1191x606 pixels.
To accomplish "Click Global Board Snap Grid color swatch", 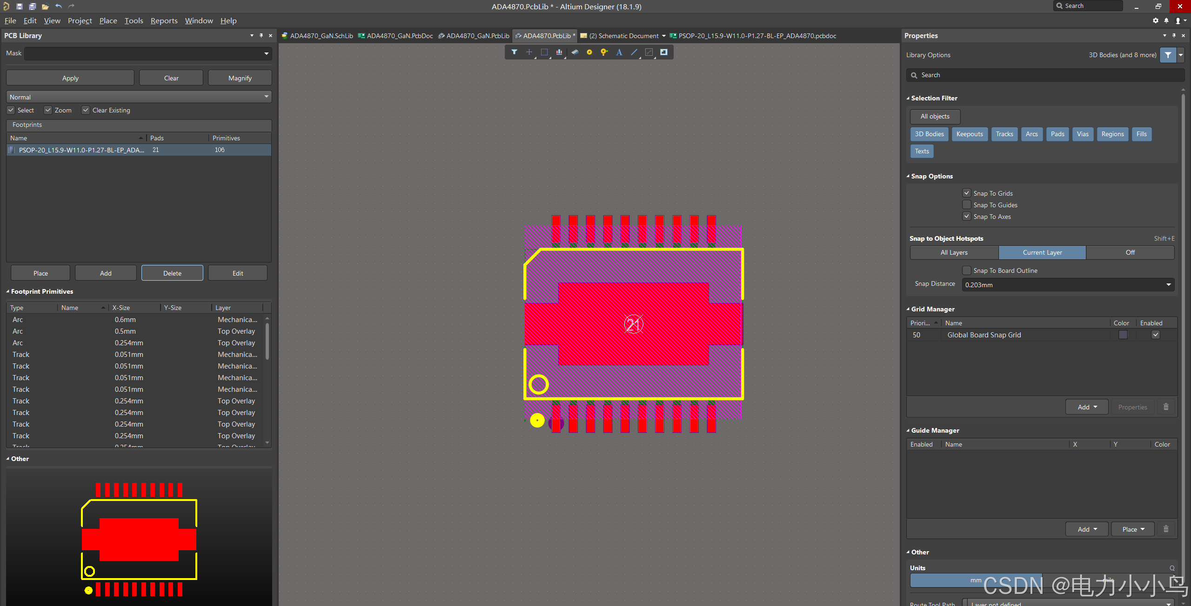I will [x=1123, y=335].
